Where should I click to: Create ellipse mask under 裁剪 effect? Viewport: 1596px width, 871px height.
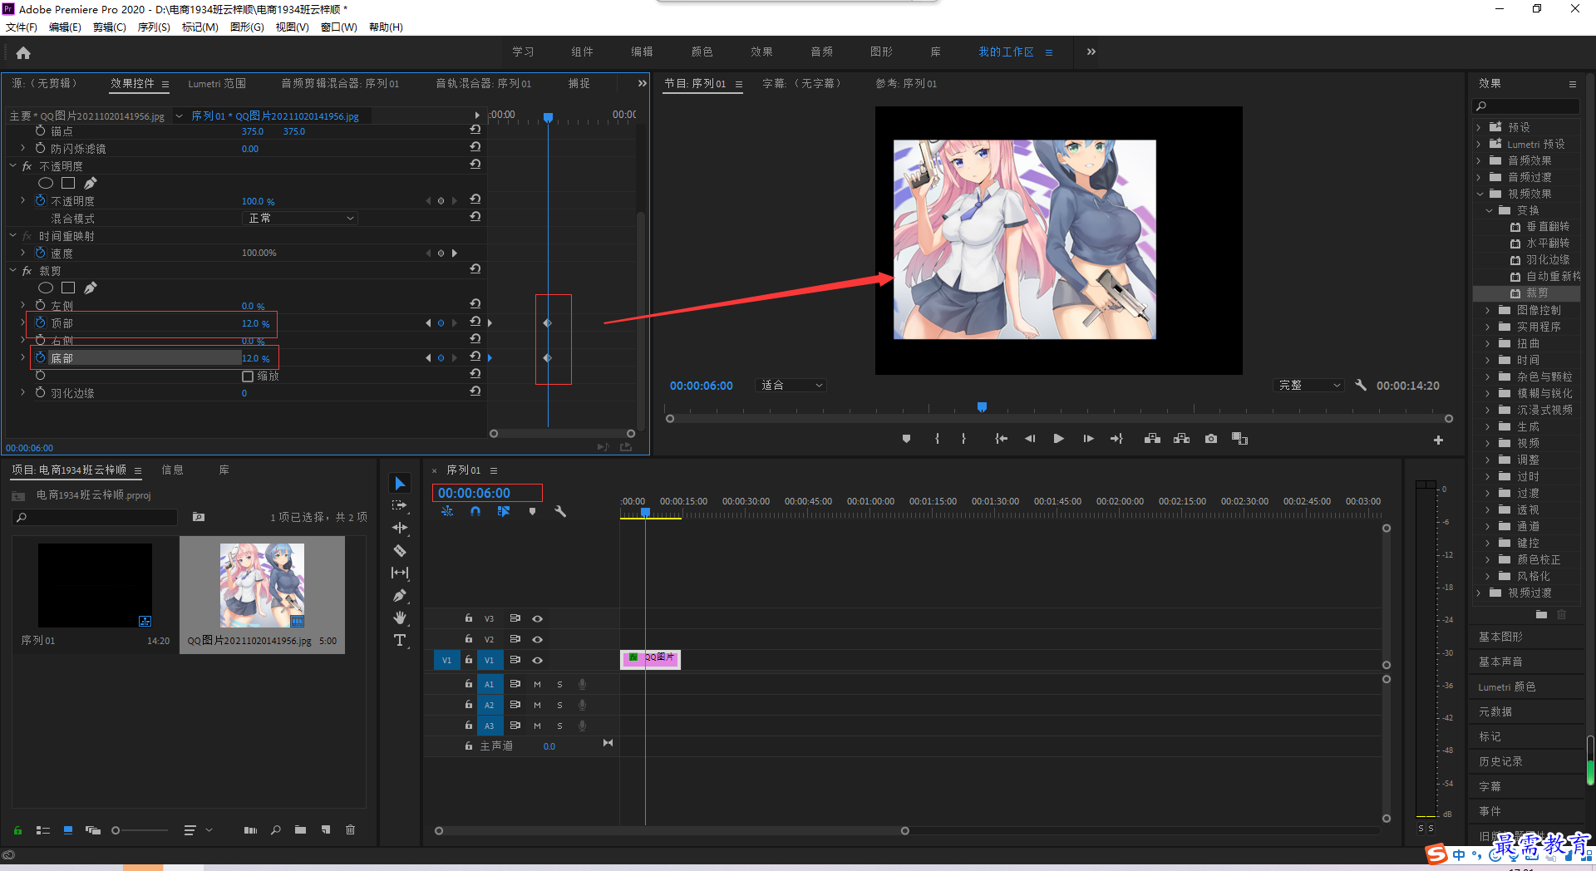(x=46, y=288)
